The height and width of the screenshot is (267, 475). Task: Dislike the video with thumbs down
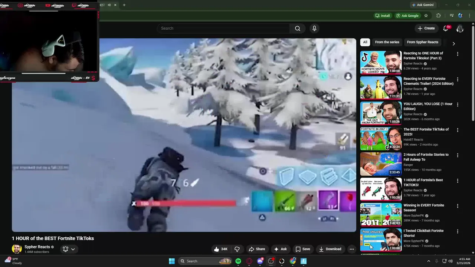click(237, 249)
